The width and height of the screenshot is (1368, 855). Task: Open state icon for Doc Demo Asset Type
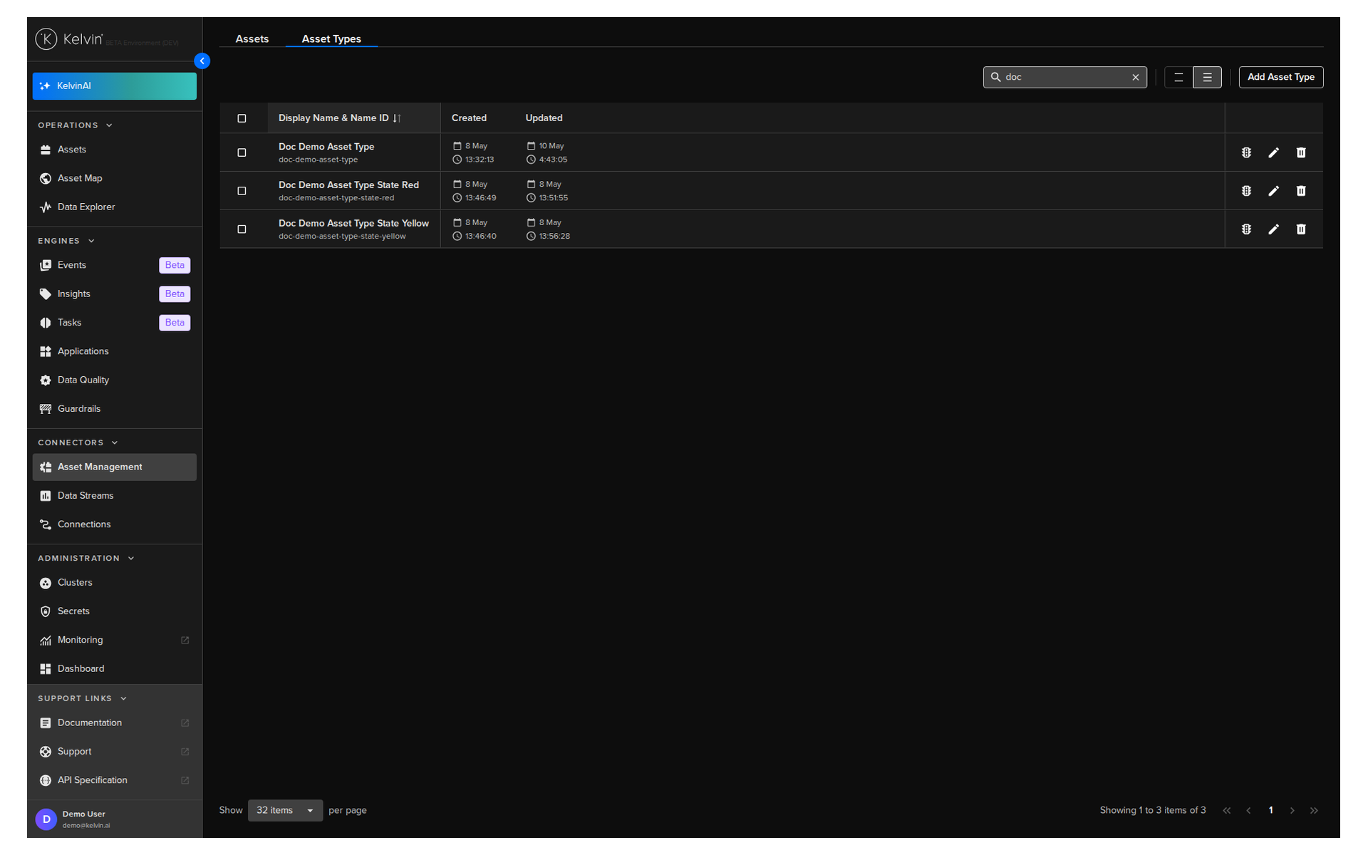click(x=1246, y=152)
